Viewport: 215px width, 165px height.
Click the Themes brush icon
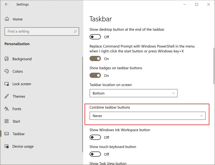point(6,96)
